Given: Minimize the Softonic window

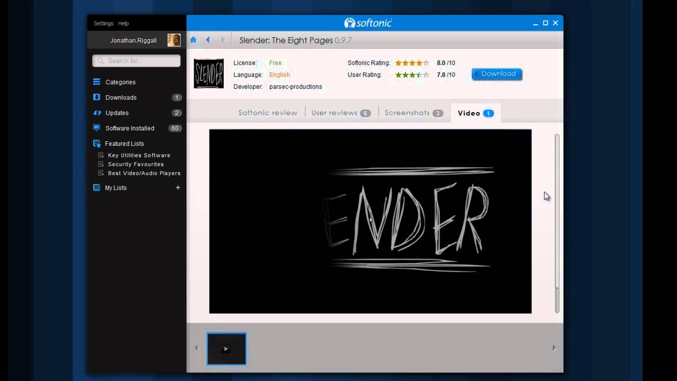Looking at the screenshot, I should [536, 23].
